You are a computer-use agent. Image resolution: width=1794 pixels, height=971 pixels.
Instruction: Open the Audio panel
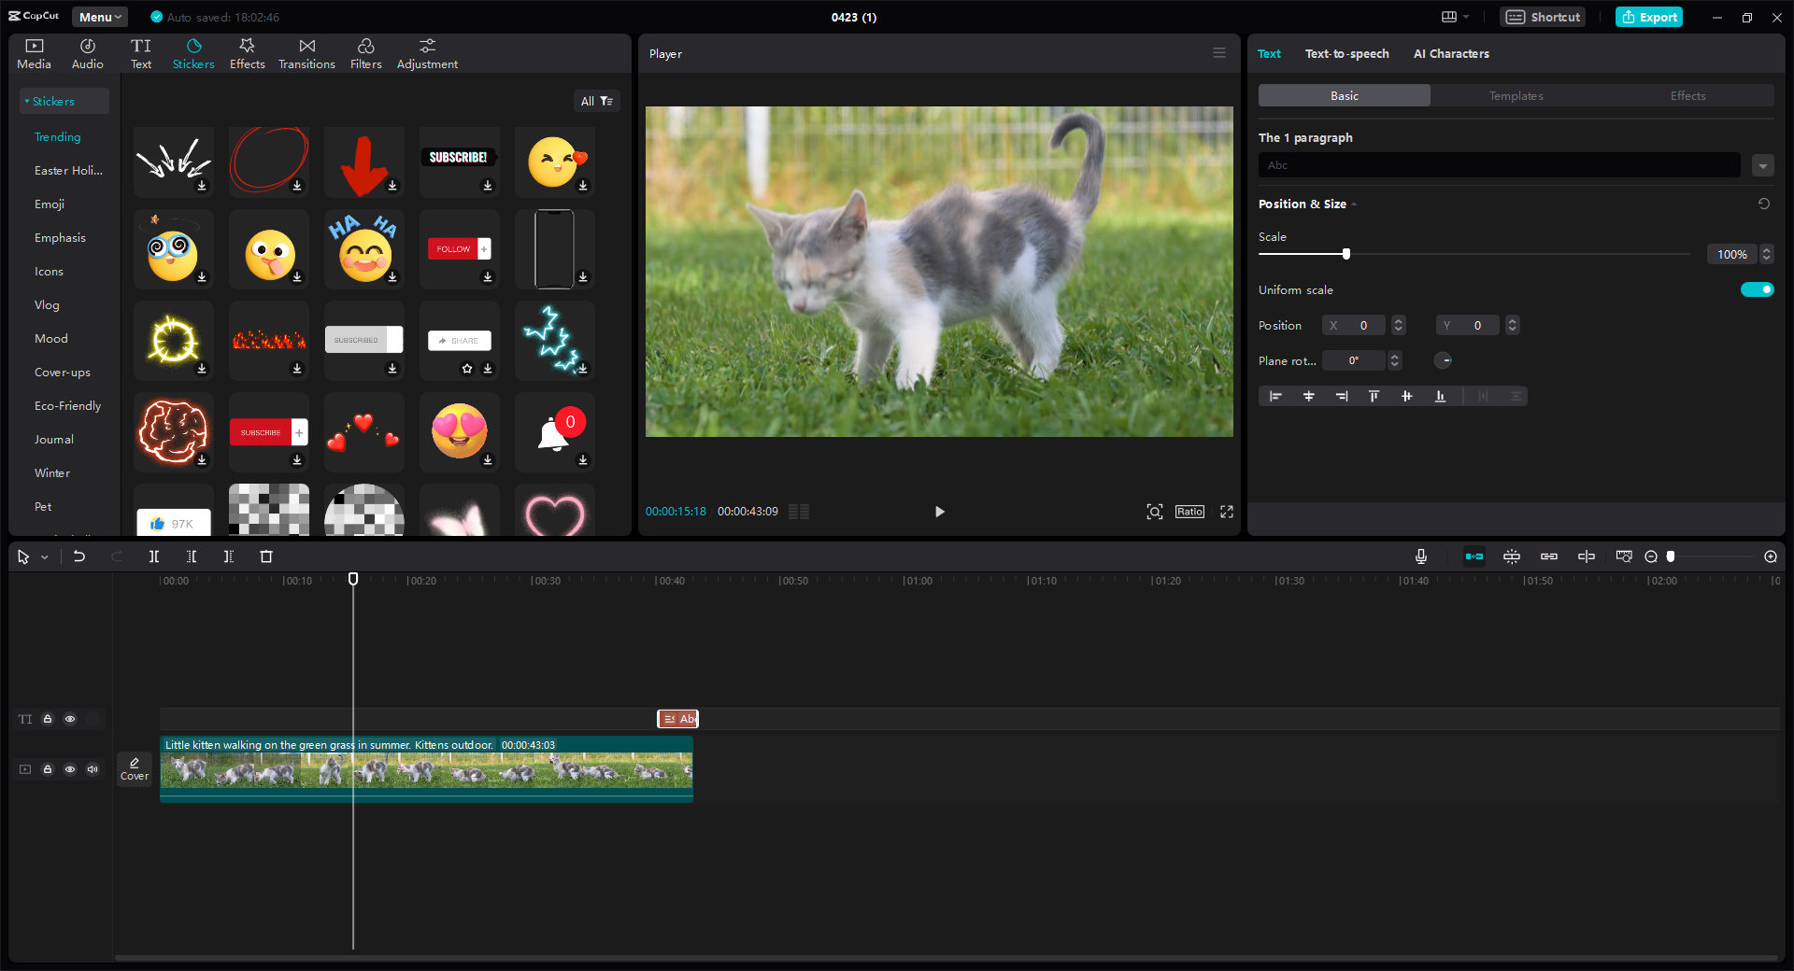coord(87,54)
